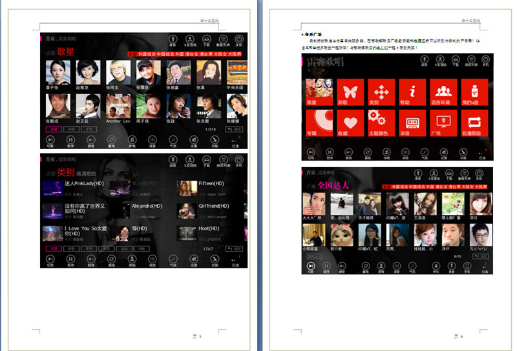Viewport: 517px width, 351px height.
Task: Select the red 全部 filter on the 歌星 screen
Action: point(132,54)
